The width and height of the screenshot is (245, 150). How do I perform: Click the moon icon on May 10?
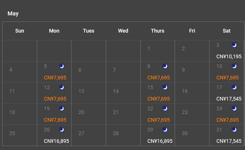pyautogui.click(x=234, y=66)
